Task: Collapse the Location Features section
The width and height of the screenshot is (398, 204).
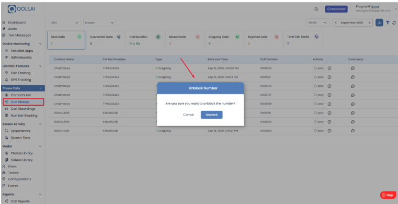Action: coord(40,66)
